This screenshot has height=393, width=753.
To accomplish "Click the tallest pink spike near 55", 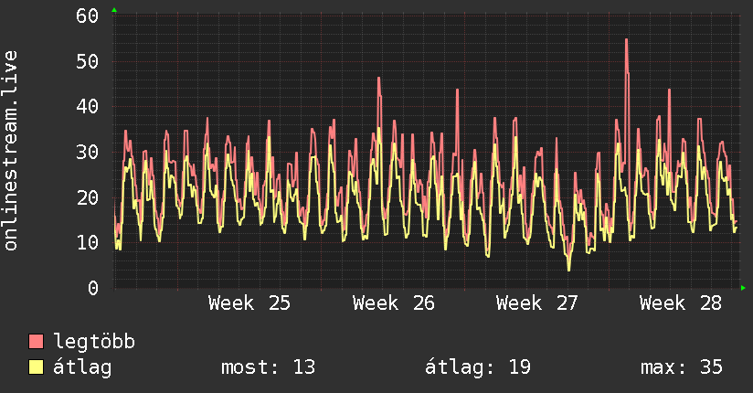I will tap(627, 40).
